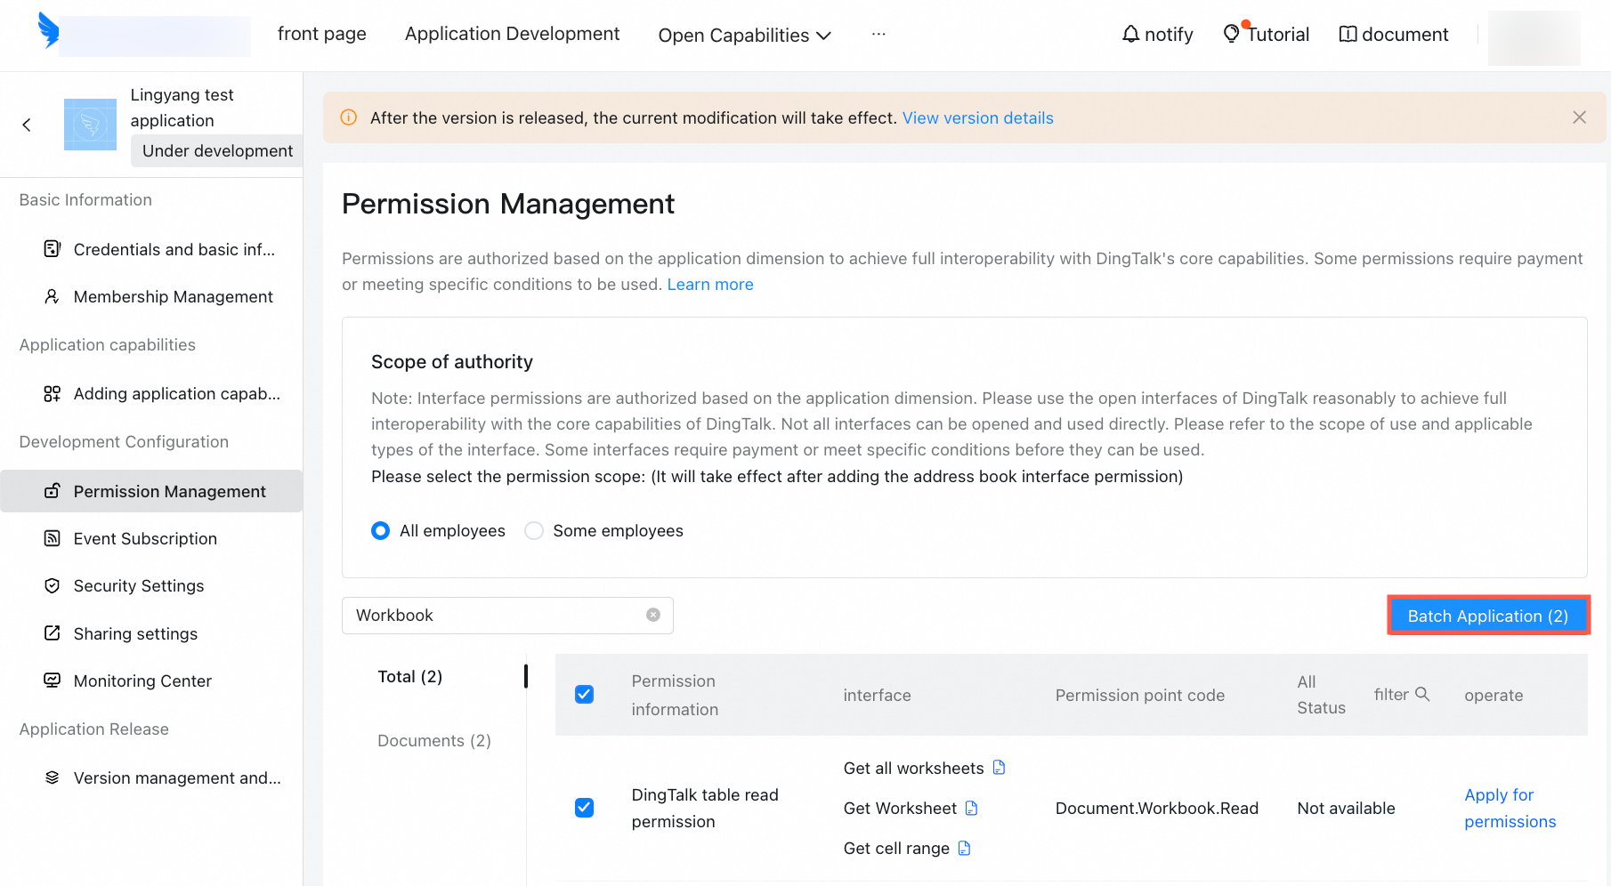Click the filter search magnifier icon
The image size is (1611, 886).
click(x=1422, y=694)
